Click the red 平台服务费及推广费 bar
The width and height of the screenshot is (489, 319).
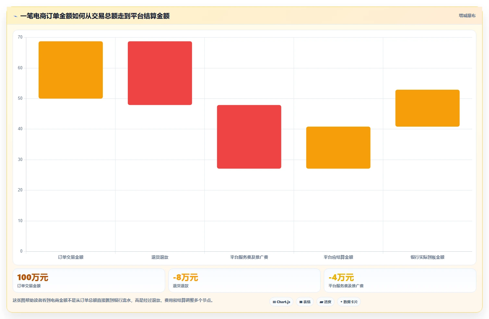[x=249, y=137]
